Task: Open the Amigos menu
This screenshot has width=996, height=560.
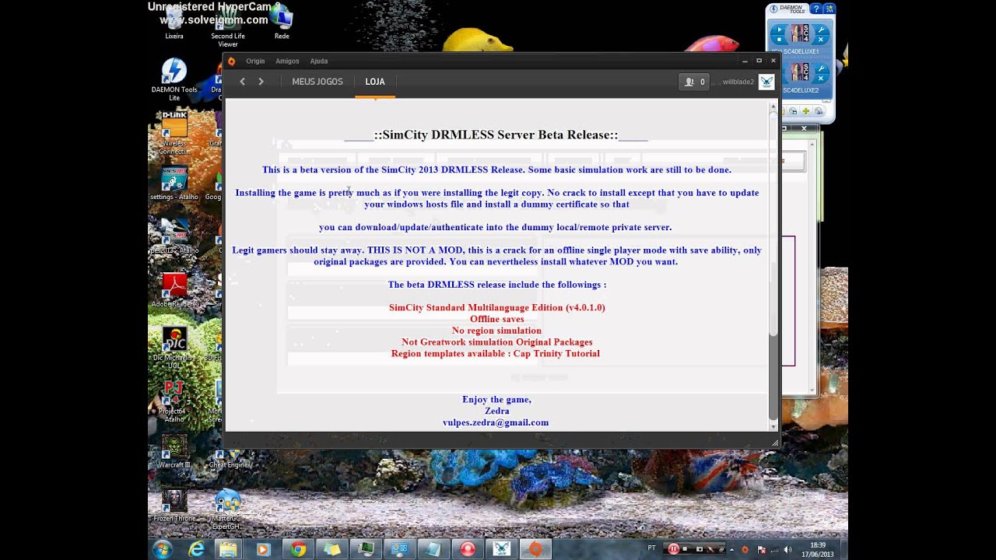Action: [287, 61]
